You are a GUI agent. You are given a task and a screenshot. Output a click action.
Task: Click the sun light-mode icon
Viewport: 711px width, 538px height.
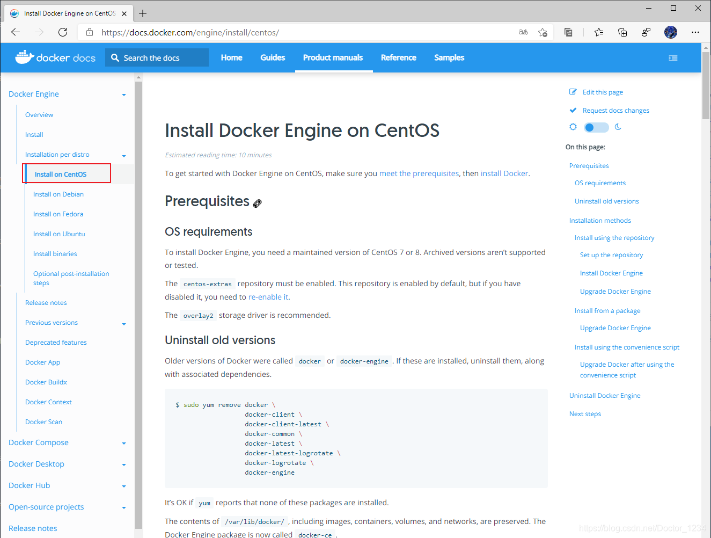pos(573,127)
